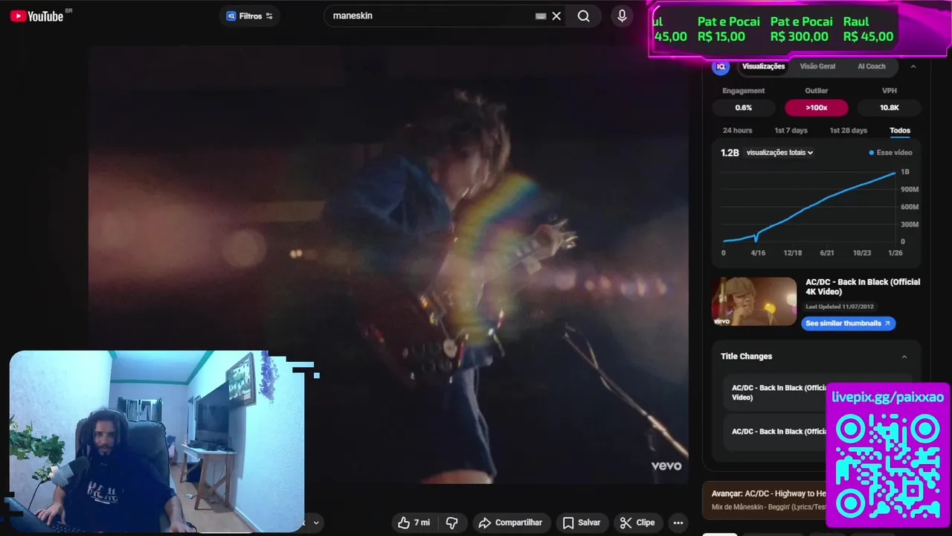Click the magnifier search button
952x536 pixels.
click(584, 16)
